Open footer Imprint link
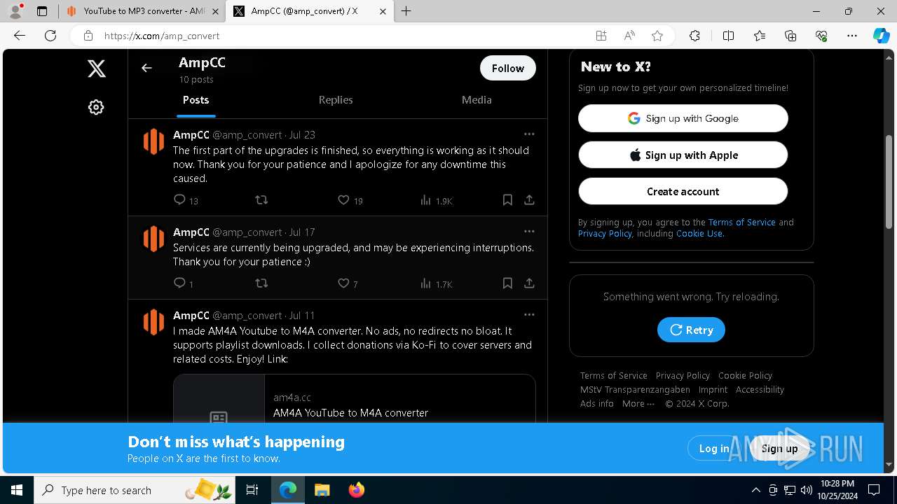The height and width of the screenshot is (504, 897). tap(713, 390)
